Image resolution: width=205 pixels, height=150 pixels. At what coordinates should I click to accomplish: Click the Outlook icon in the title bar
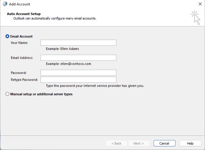click(x=5, y=4)
